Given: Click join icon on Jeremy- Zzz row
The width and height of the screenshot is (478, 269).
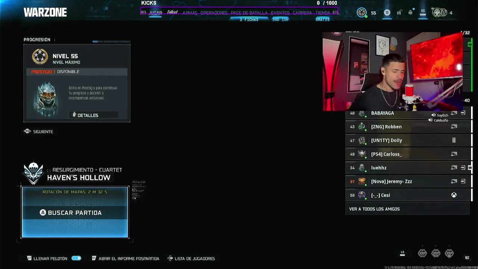Looking at the screenshot, I should coord(463,181).
